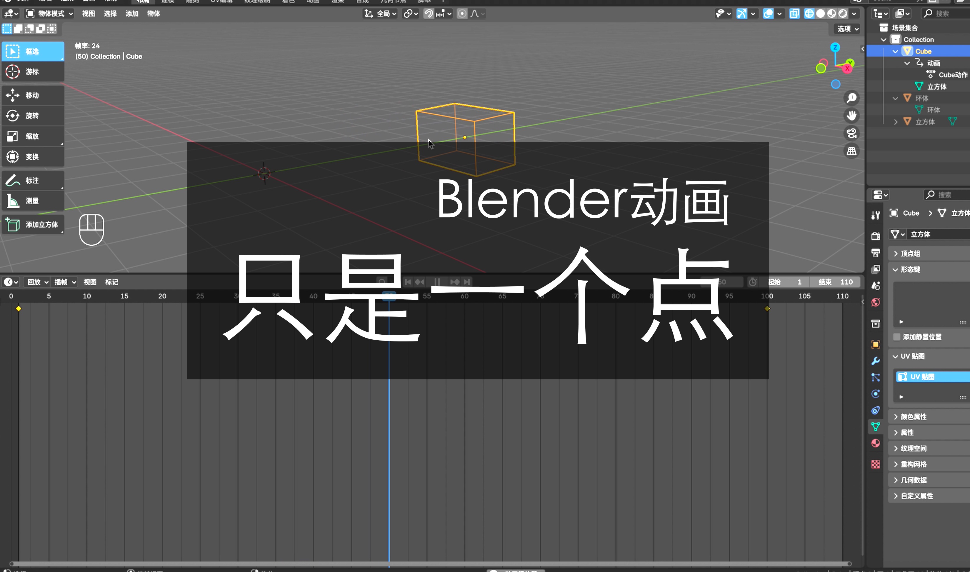
Task: Toggle the camera view icon in viewport
Action: (851, 133)
